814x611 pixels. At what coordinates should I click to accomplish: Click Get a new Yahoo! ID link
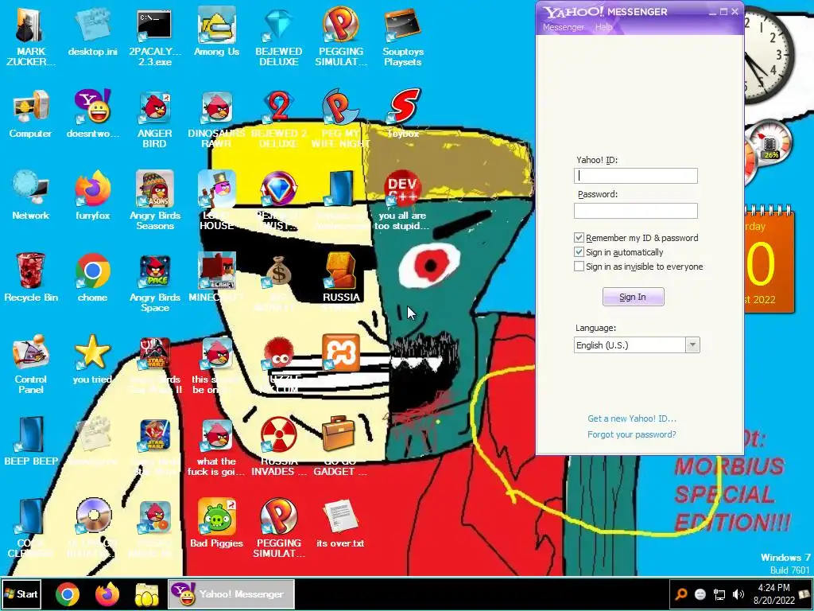(632, 418)
